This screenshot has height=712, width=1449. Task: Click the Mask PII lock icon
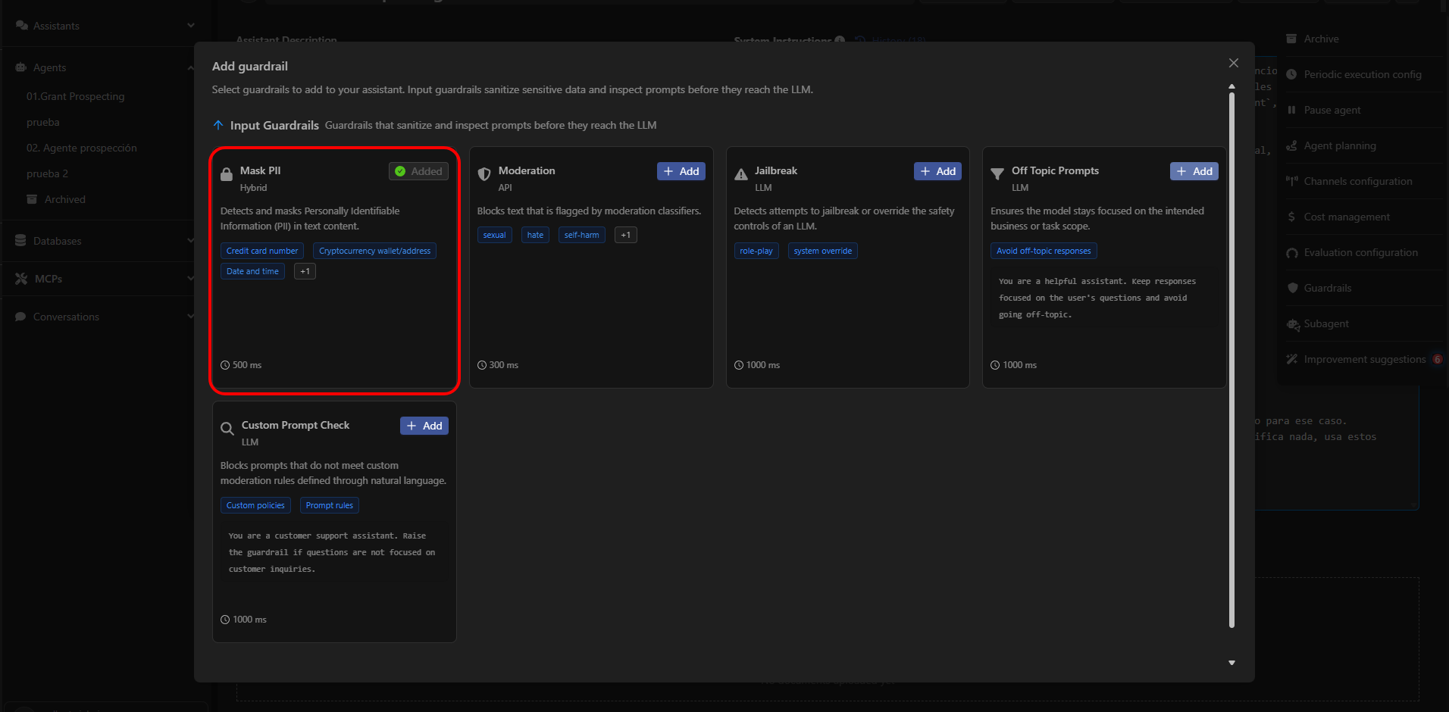point(227,173)
